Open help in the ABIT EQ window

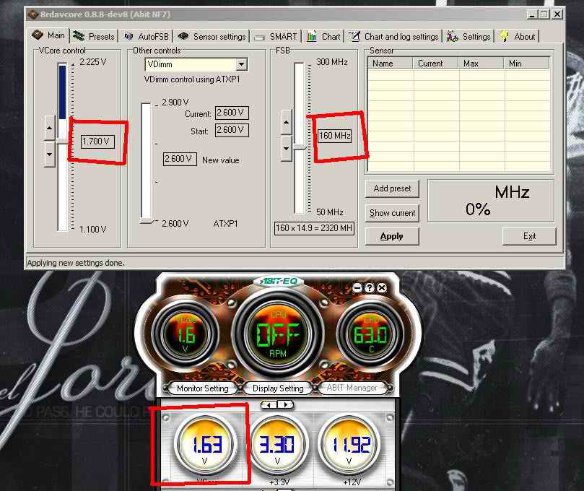pyautogui.click(x=369, y=287)
